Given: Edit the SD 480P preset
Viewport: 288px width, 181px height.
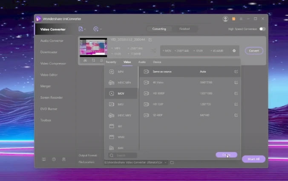Looking at the screenshot, I should tap(236, 115).
